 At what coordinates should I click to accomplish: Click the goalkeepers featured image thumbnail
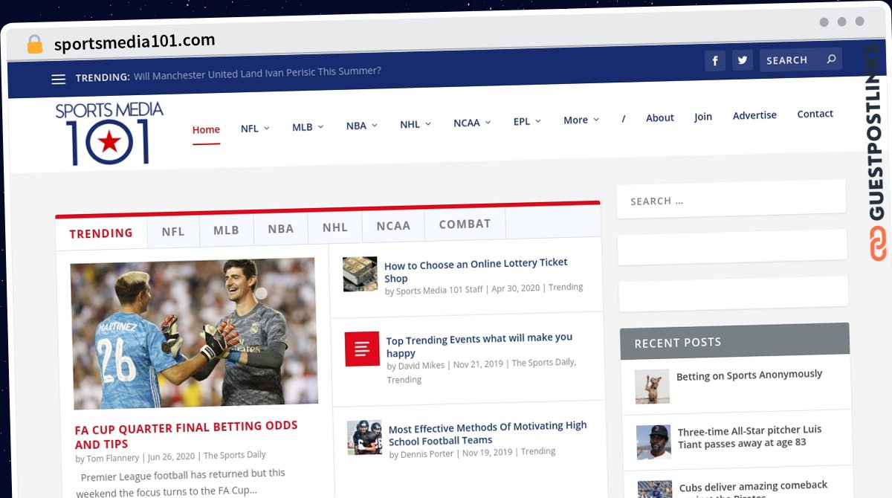pyautogui.click(x=194, y=334)
